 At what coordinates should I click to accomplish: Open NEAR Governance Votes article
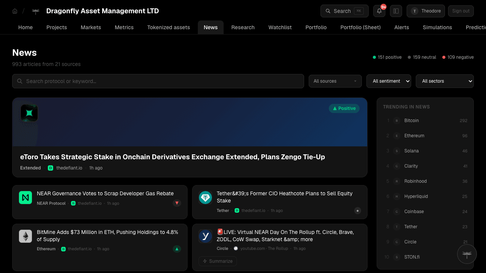[x=105, y=193]
